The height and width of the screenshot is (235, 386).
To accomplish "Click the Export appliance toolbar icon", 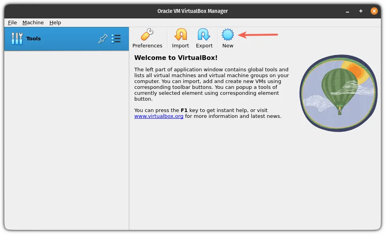I will 204,35.
